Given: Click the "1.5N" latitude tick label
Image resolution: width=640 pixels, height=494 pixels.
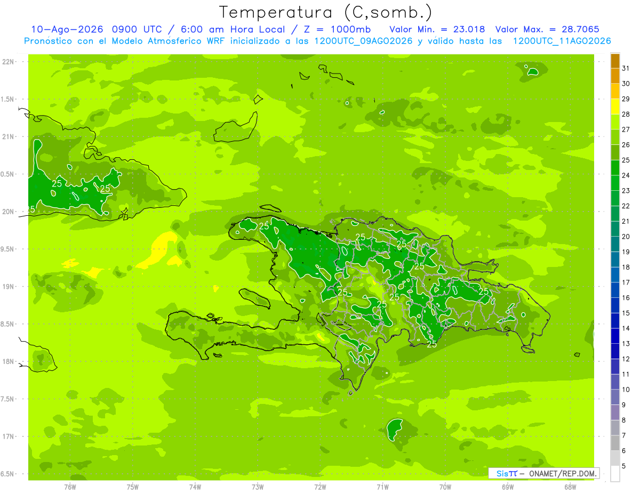Looking at the screenshot, I should 8,100.
